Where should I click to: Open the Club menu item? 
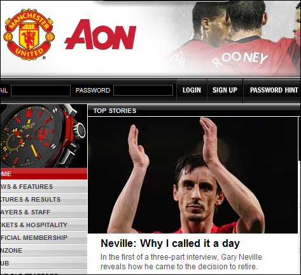[x=43, y=263]
